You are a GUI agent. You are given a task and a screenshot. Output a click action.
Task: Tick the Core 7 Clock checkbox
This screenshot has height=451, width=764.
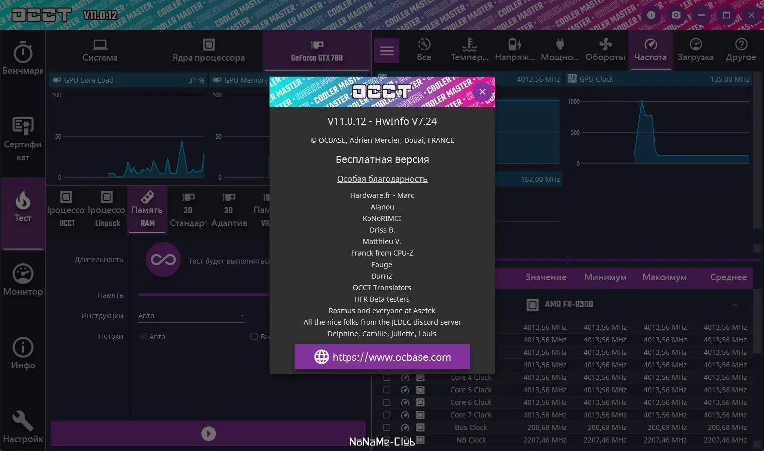pos(387,415)
